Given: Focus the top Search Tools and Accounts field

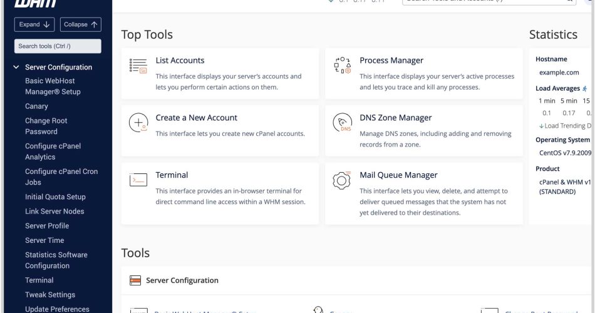Looking at the screenshot, I should click(489, 1).
